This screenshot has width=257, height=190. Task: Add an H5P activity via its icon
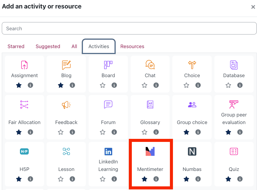click(x=24, y=151)
